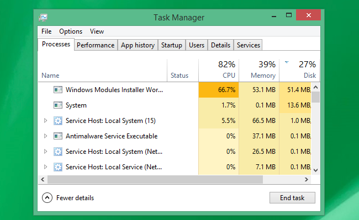Sort processes by CPU column header

tap(219, 71)
